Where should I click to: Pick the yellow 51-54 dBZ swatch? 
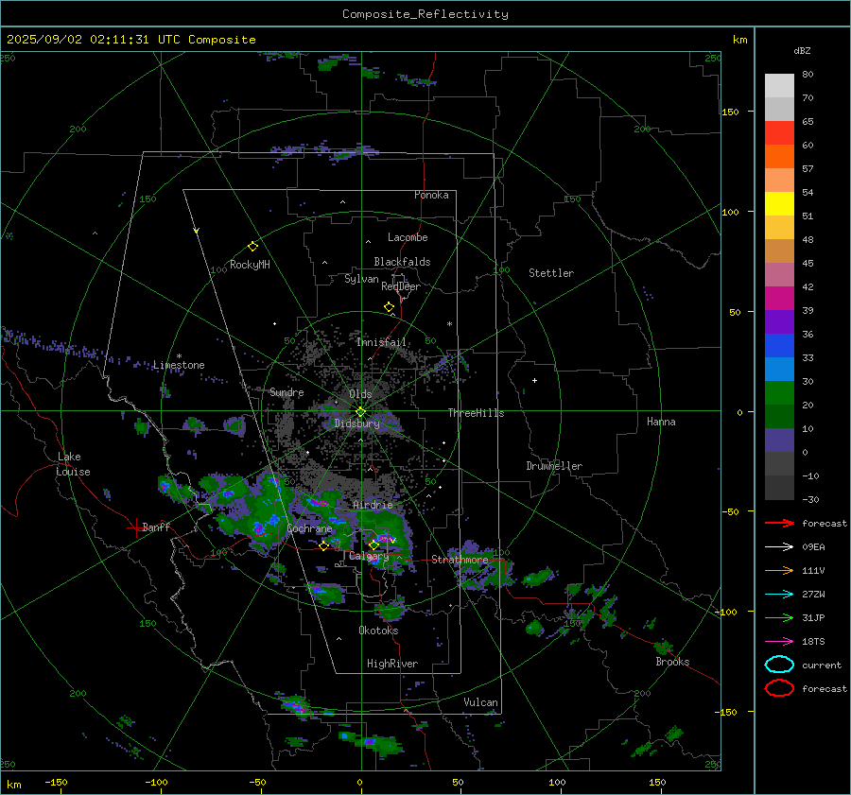[779, 204]
